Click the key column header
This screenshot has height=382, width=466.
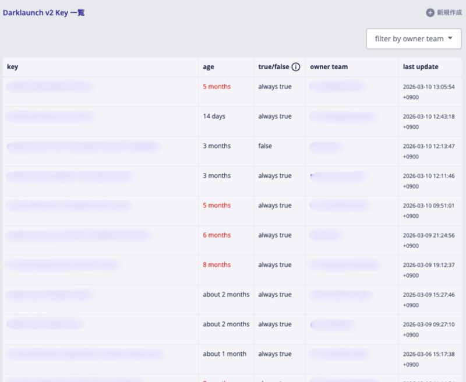point(12,67)
